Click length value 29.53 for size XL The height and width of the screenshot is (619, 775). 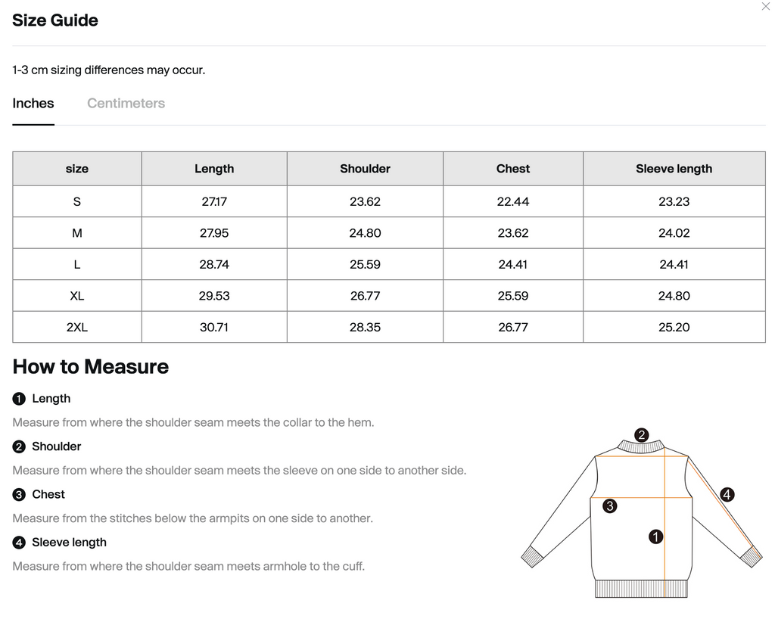[x=214, y=296]
